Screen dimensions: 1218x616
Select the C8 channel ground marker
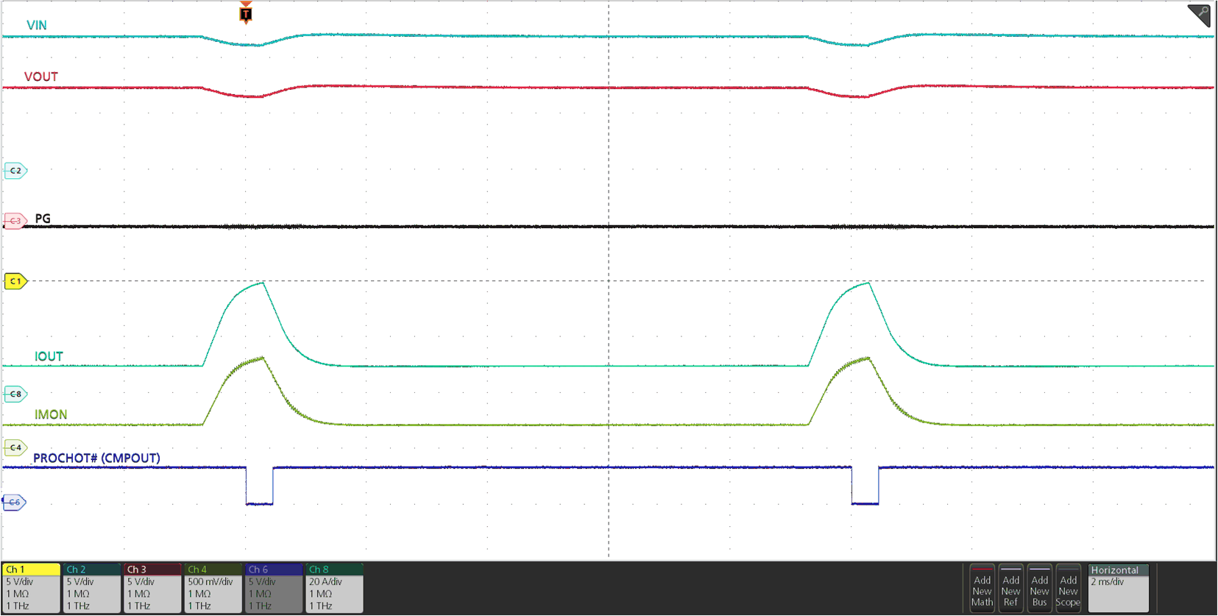click(x=15, y=394)
